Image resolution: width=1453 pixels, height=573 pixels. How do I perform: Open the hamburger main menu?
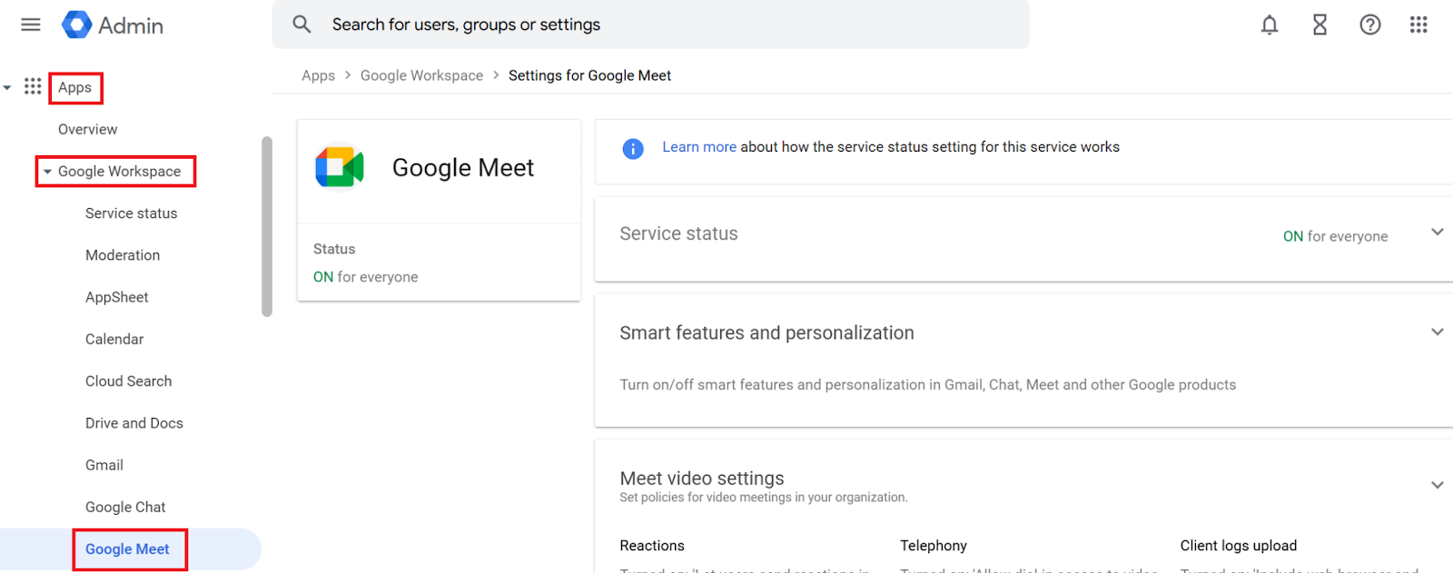31,25
